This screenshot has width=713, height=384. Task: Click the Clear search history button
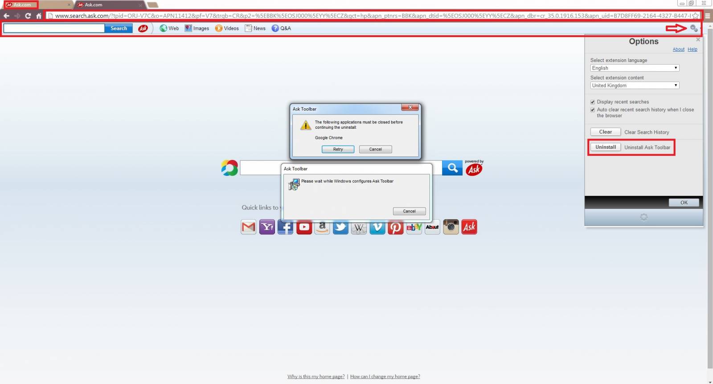point(605,132)
